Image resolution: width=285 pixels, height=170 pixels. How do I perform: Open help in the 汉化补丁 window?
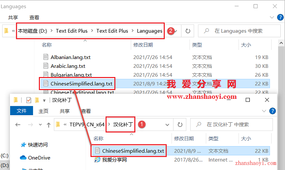pyautogui.click(x=272, y=111)
